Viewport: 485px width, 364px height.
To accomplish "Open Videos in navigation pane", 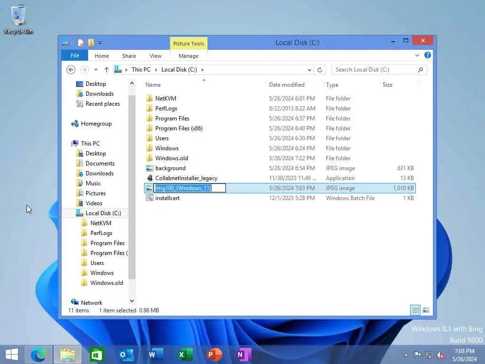I will coord(94,203).
